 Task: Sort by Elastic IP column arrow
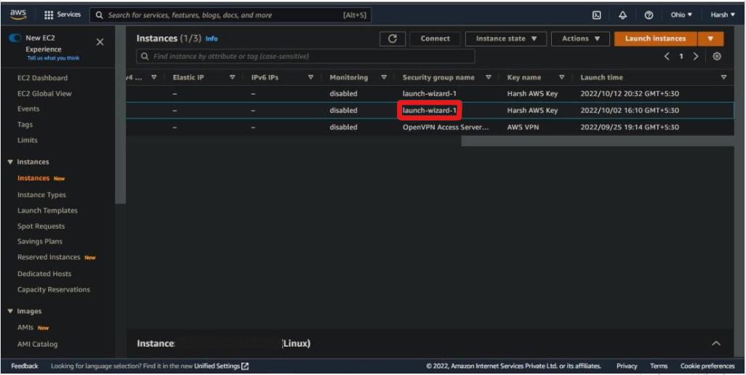coord(232,77)
